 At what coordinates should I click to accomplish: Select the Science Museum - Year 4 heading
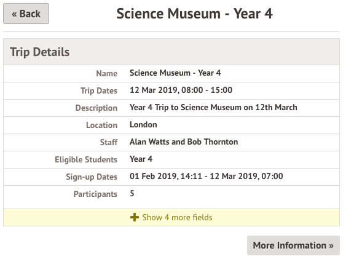pos(195,14)
